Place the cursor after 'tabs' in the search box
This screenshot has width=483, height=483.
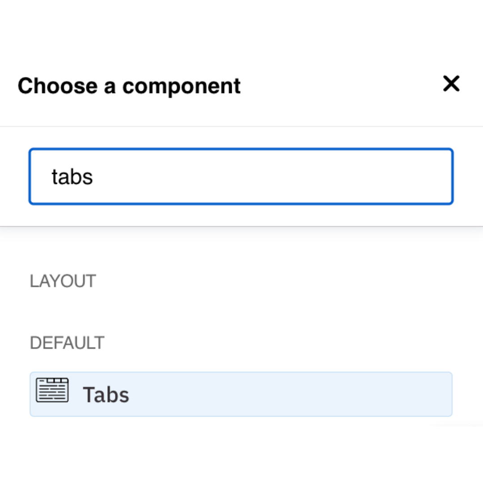pos(94,177)
